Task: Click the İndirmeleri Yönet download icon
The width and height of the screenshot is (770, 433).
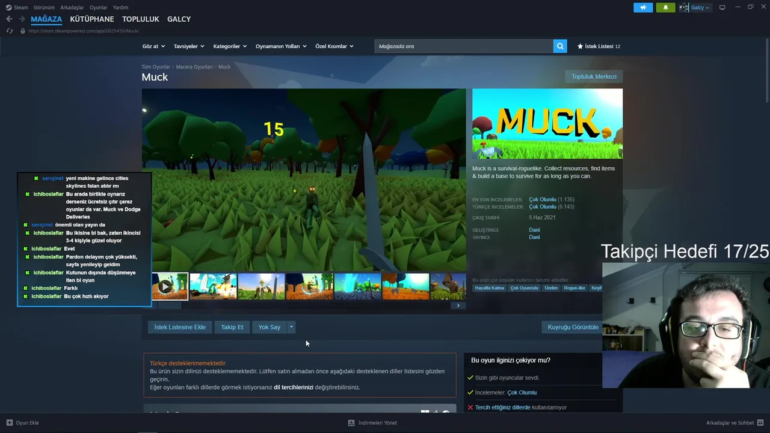Action: tap(351, 423)
